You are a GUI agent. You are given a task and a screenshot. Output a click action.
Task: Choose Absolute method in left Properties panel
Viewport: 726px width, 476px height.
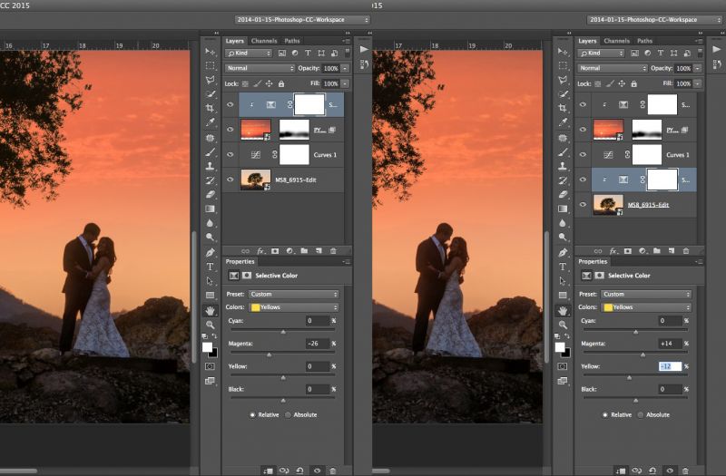[288, 415]
